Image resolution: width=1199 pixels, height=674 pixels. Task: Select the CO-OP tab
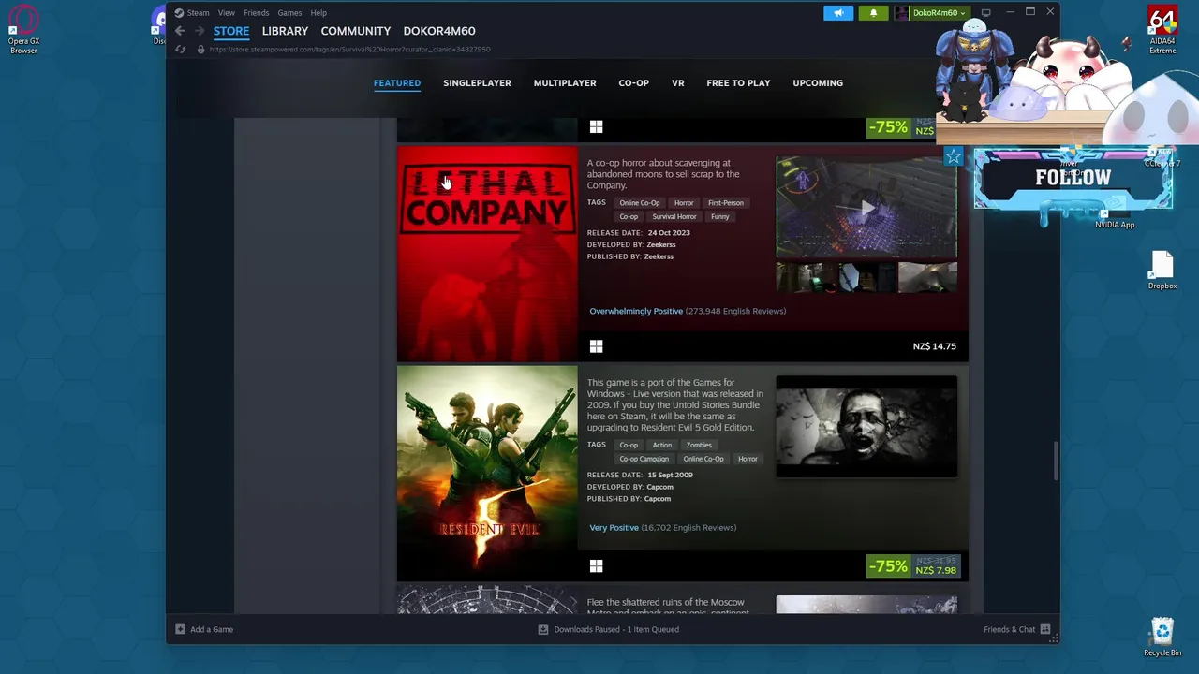click(x=633, y=82)
